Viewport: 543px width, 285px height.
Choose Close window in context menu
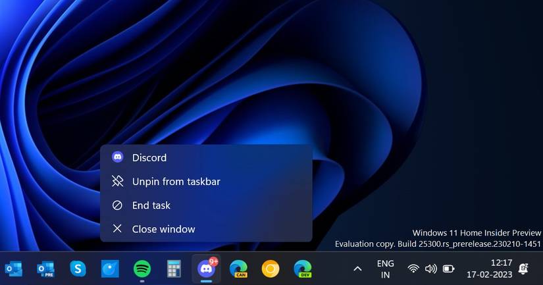[207, 229]
